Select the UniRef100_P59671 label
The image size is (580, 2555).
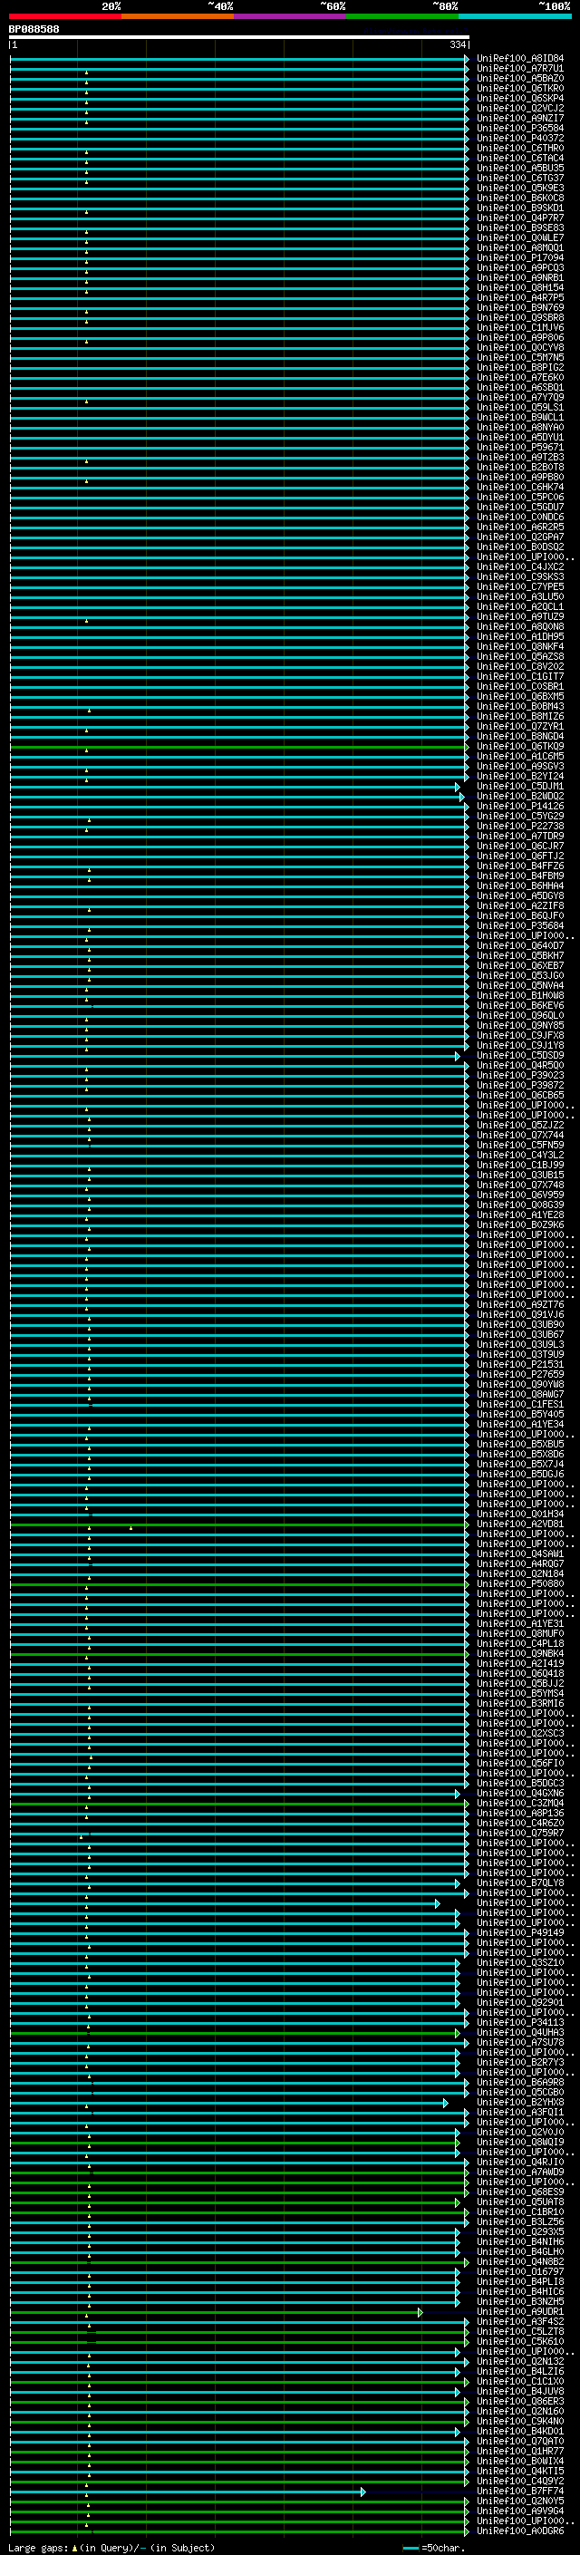click(x=520, y=448)
